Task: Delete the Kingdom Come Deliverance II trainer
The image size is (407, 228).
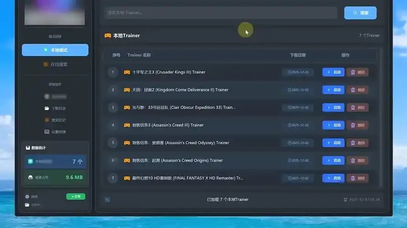Action: [x=358, y=90]
